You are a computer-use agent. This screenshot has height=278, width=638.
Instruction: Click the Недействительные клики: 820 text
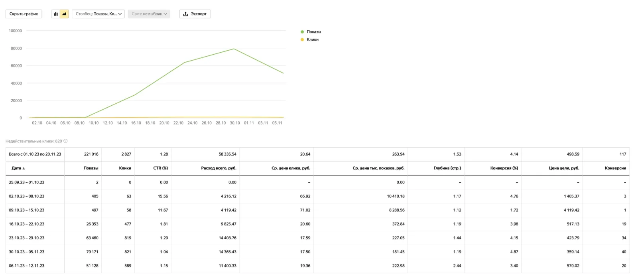tap(34, 141)
